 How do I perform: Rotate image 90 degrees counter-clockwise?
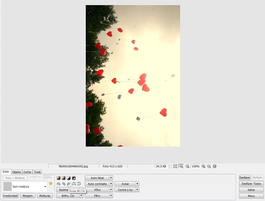[64, 184]
